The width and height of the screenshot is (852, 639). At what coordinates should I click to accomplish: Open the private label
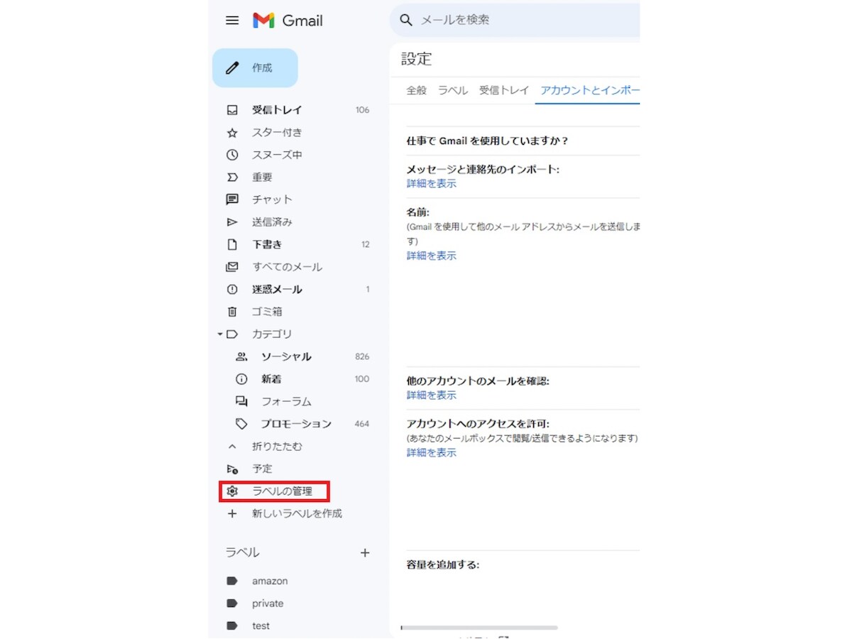(x=268, y=603)
